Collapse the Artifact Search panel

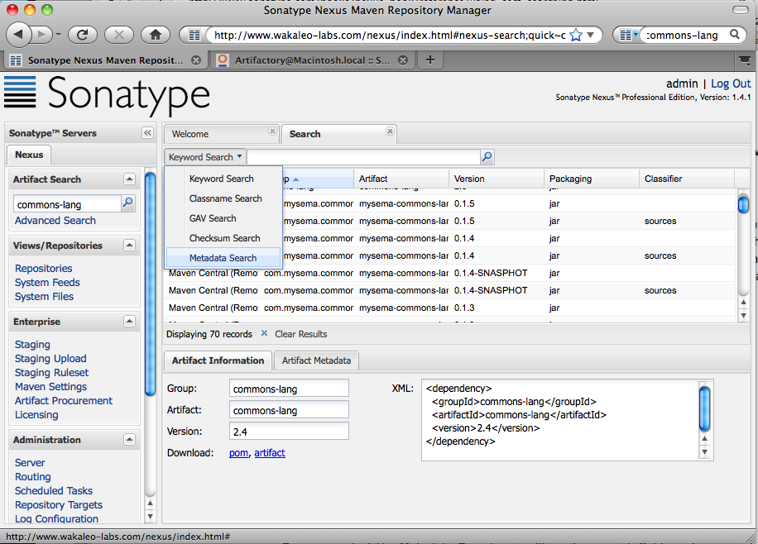[x=129, y=179]
